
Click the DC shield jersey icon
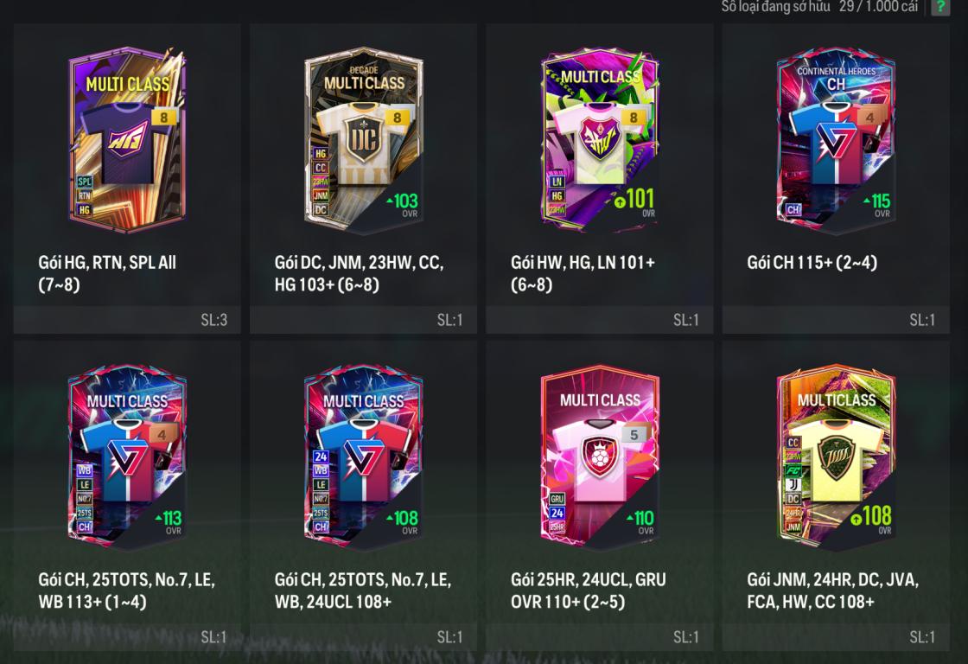363,142
